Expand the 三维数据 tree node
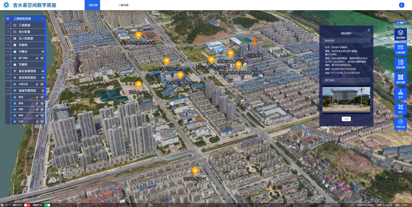The image size is (412, 207). (8, 25)
